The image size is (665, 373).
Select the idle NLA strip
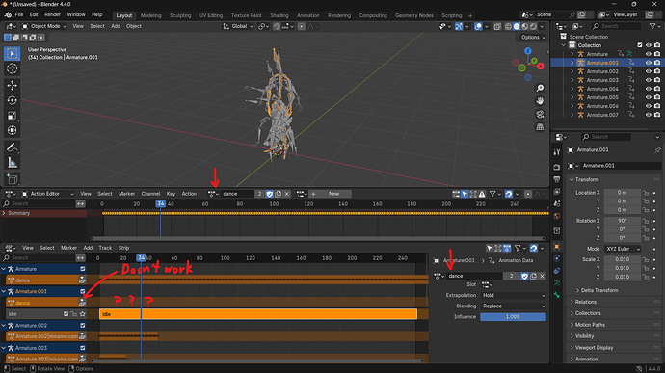click(x=258, y=314)
